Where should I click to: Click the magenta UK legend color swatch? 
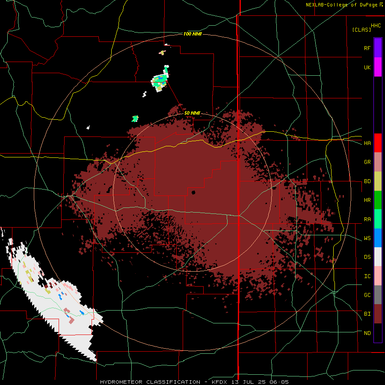click(x=378, y=67)
